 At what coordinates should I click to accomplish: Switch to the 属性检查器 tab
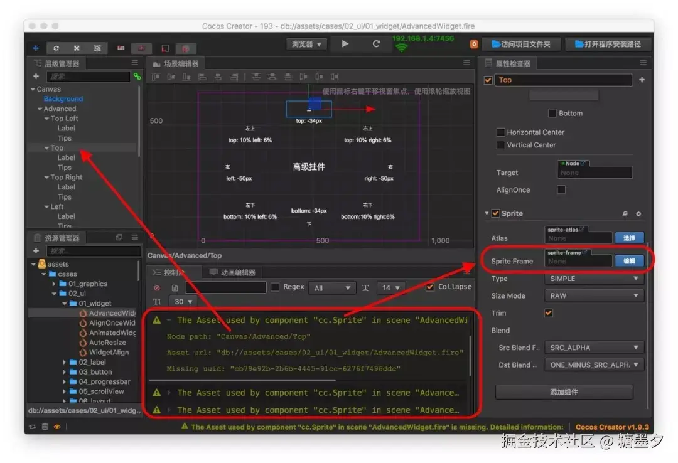[508, 63]
